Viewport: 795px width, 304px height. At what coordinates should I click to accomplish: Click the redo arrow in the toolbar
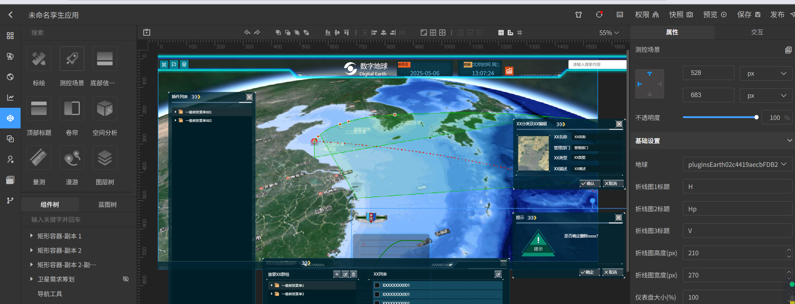(x=257, y=32)
